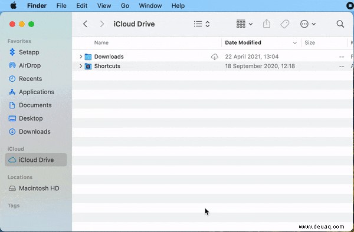Screen dimensions: 354x232
Task: Expand the Shortcuts folder disclosure arrow
Action: point(81,66)
